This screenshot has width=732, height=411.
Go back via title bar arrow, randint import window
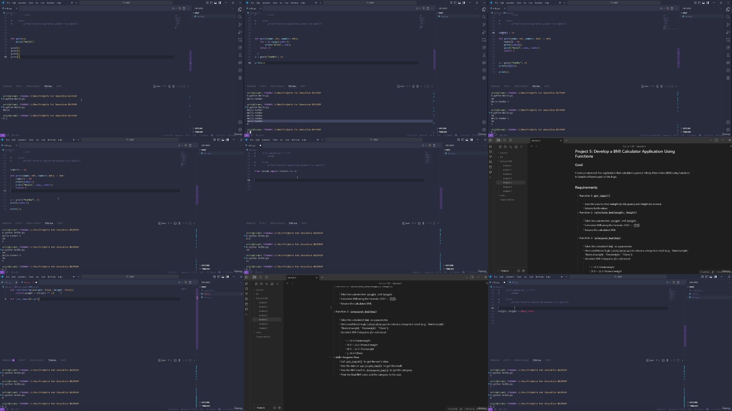318,140
